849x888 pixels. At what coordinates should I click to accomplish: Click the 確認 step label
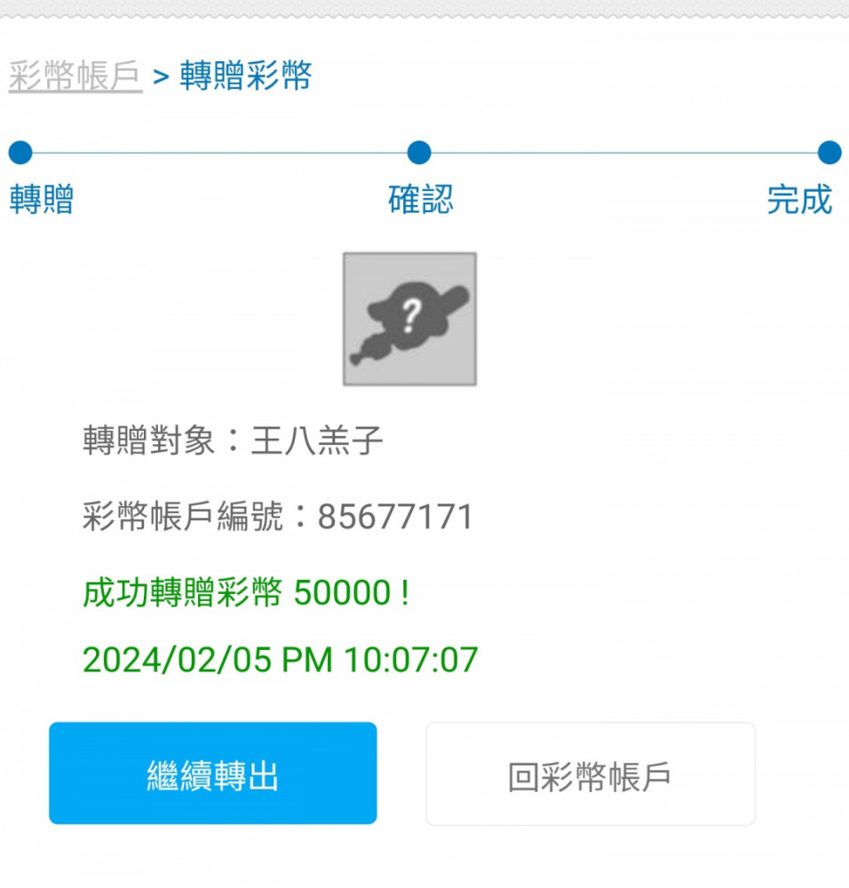tap(420, 199)
